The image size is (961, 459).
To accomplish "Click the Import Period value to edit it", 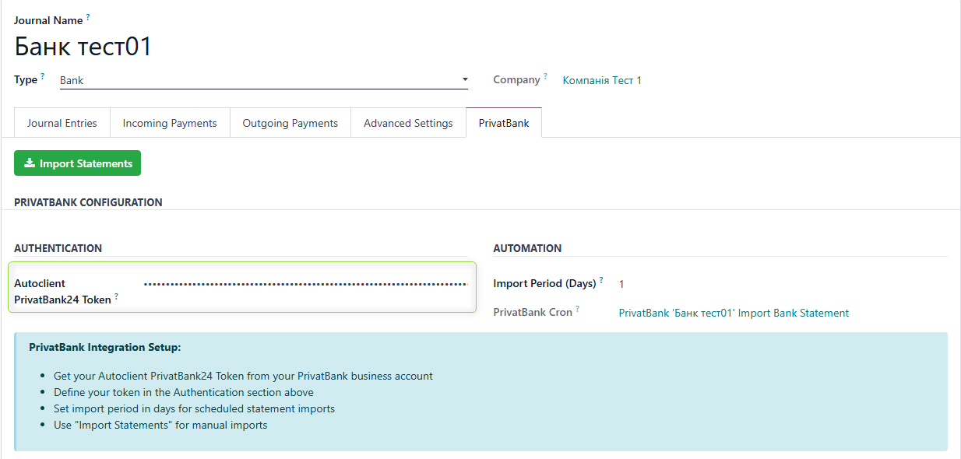I will (x=621, y=283).
